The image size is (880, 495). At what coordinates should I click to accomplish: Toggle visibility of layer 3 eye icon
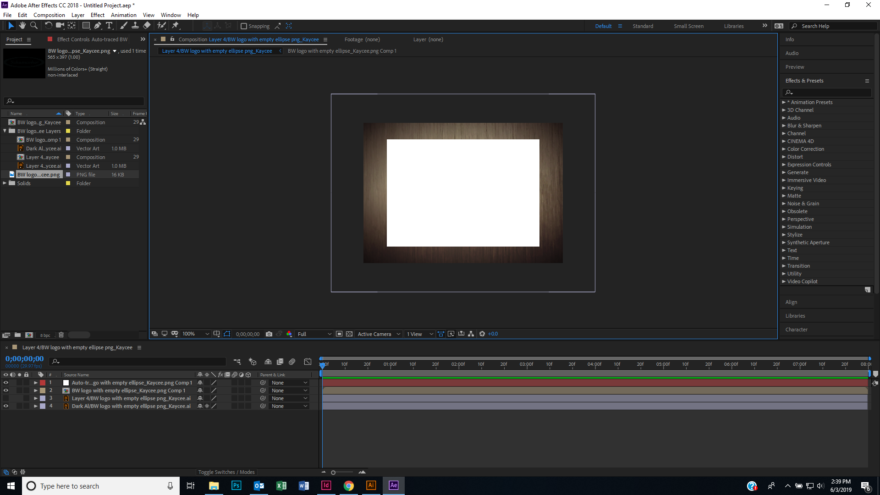pos(5,398)
